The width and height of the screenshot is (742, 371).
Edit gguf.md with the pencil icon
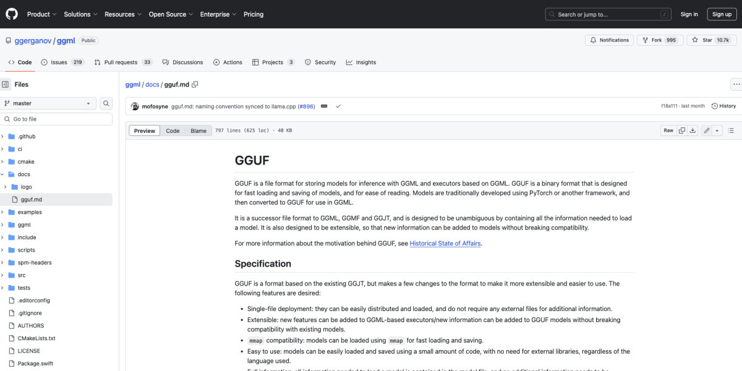point(706,130)
